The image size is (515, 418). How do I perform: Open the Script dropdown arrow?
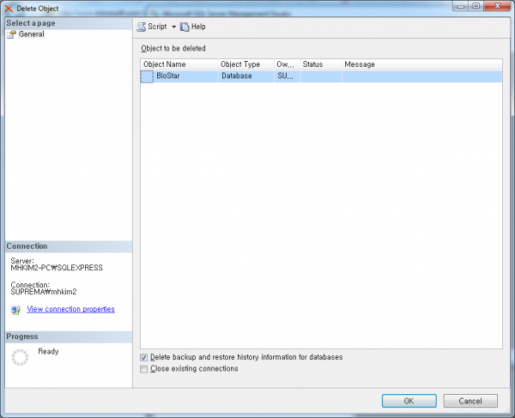[x=173, y=27]
